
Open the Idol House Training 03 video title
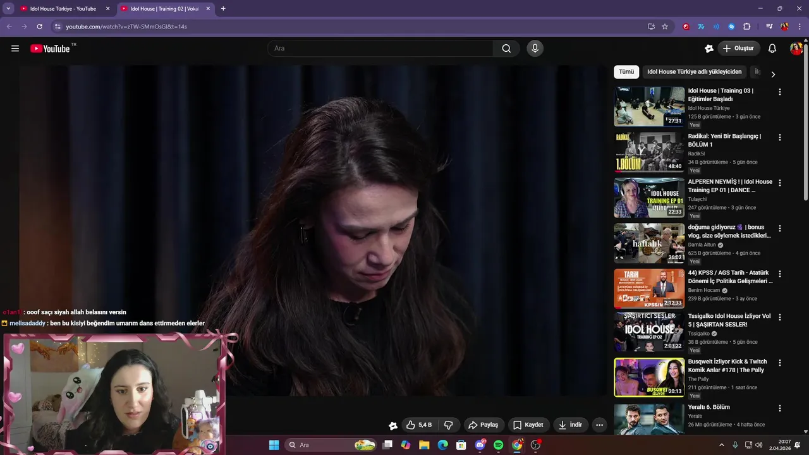point(721,95)
